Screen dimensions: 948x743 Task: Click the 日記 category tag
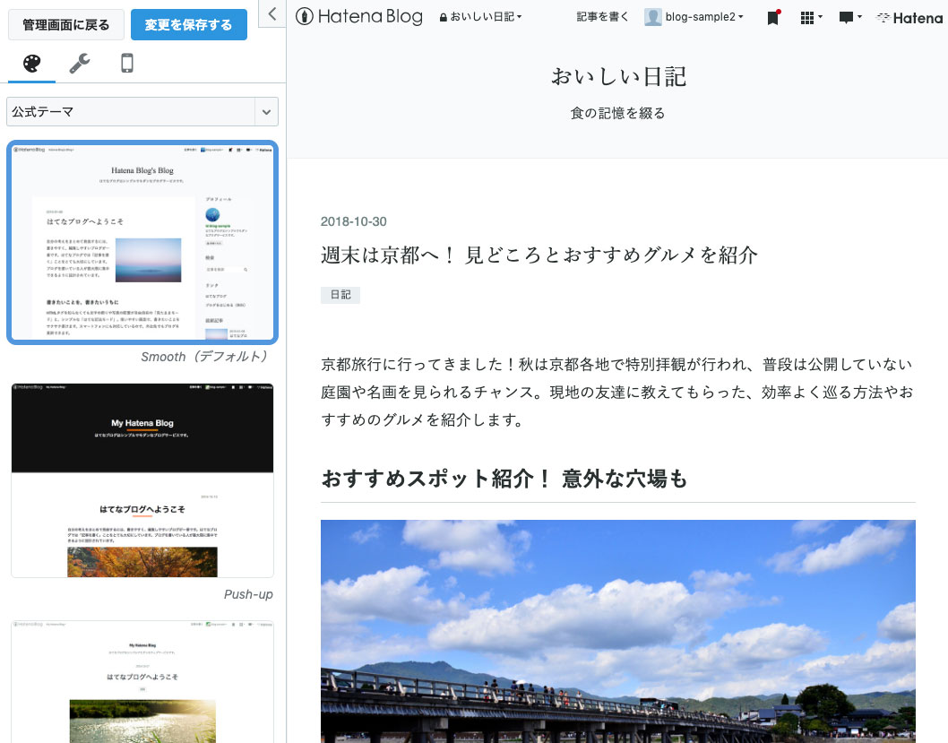(x=340, y=294)
